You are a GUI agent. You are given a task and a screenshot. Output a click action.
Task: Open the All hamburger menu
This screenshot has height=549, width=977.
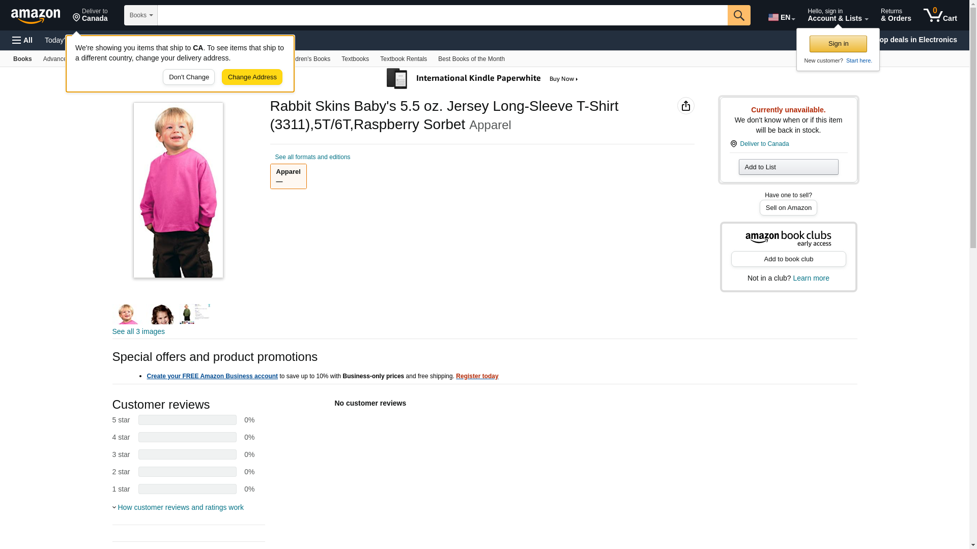tap(22, 40)
